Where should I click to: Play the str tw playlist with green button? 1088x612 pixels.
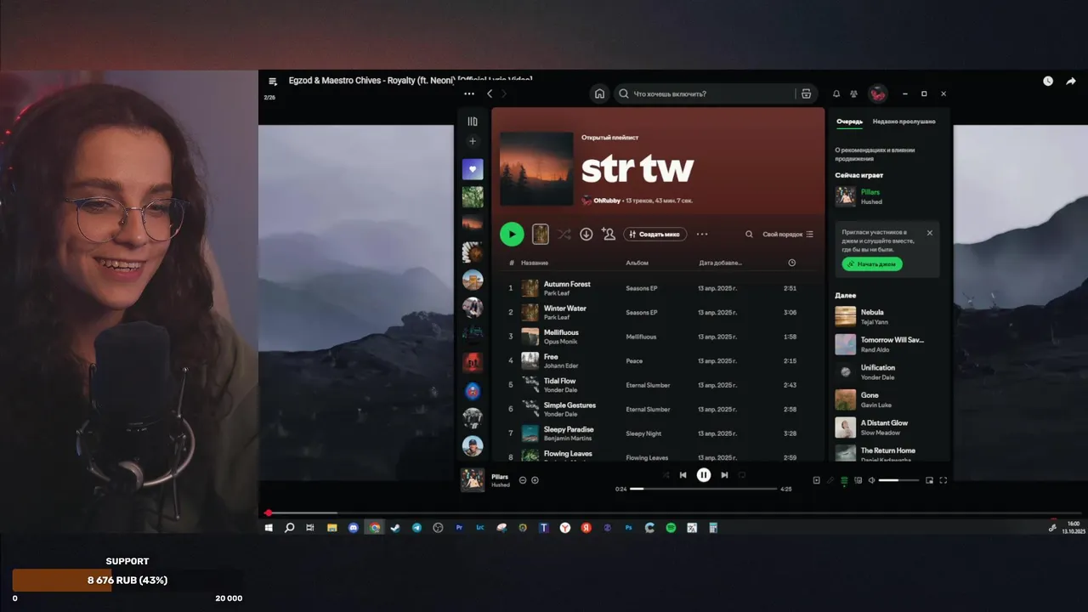coord(512,234)
